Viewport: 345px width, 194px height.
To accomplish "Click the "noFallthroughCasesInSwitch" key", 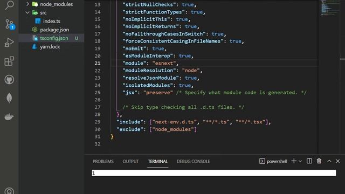I will (164, 33).
